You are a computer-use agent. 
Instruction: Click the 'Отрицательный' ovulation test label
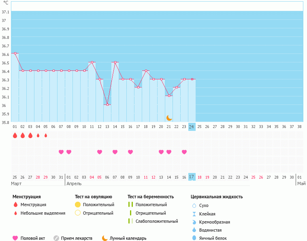(98, 213)
